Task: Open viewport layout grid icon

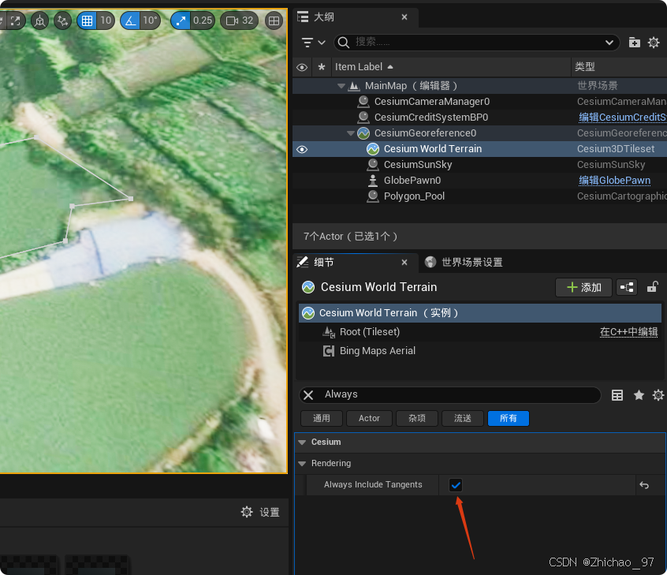Action: (274, 21)
